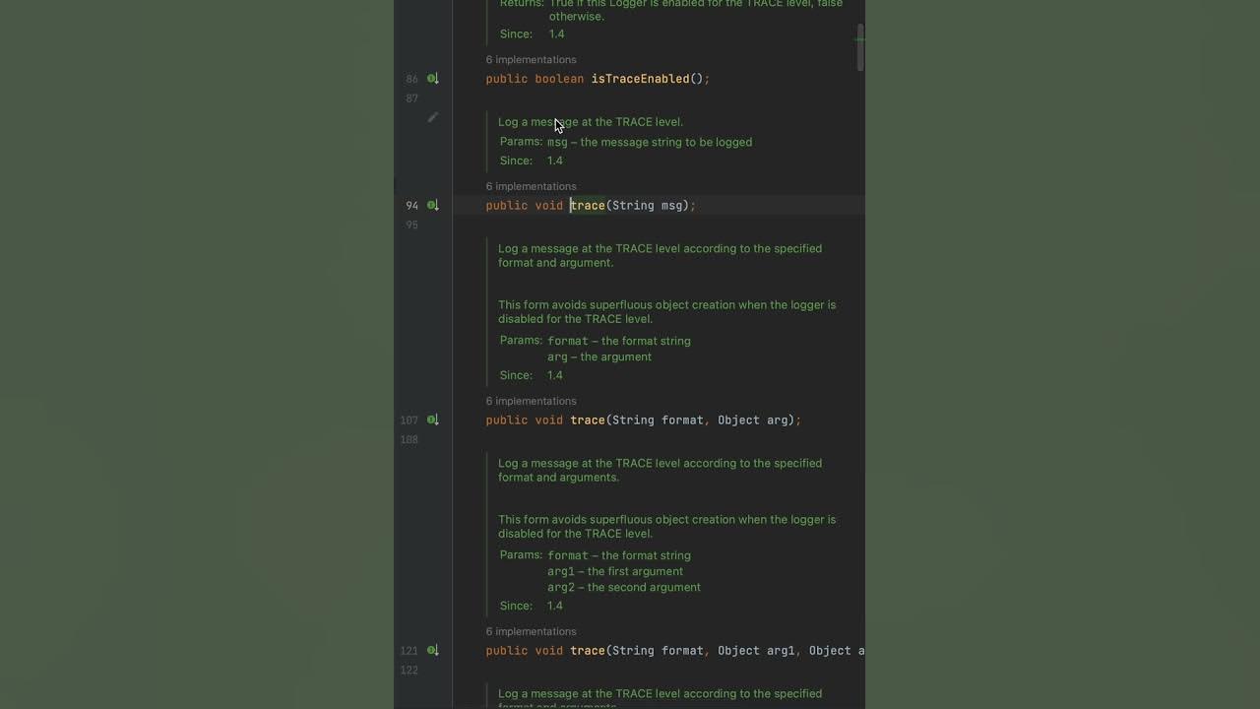Click trace method name on line 107
Screen dimensions: 1260x709
pyautogui.click(x=588, y=419)
